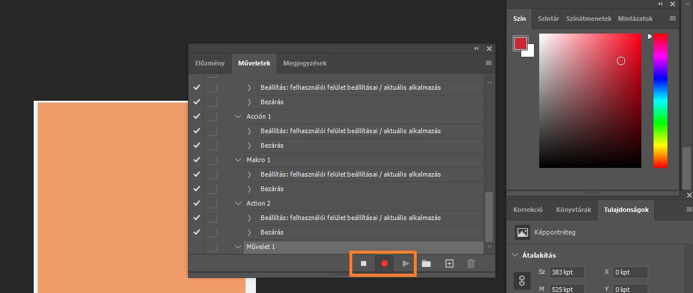This screenshot has width=693, height=293.
Task: Toggle checkmark of Bezárás step under Action 2
Action: (197, 232)
